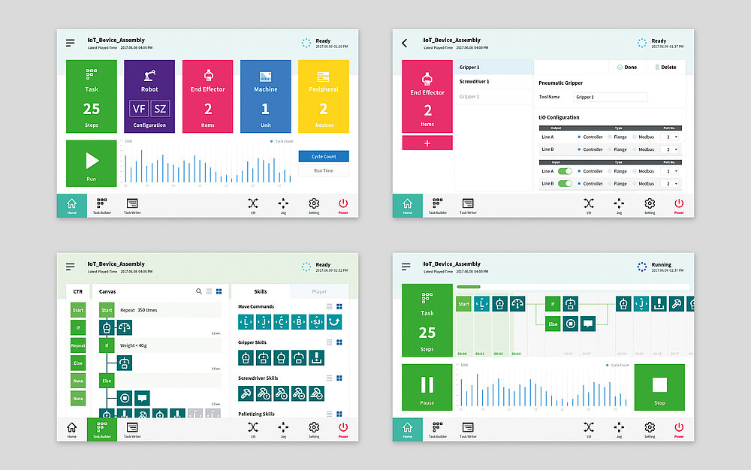Image resolution: width=751 pixels, height=470 pixels.
Task: Select Screwdriver 1 in the tool list
Action: tap(475, 82)
